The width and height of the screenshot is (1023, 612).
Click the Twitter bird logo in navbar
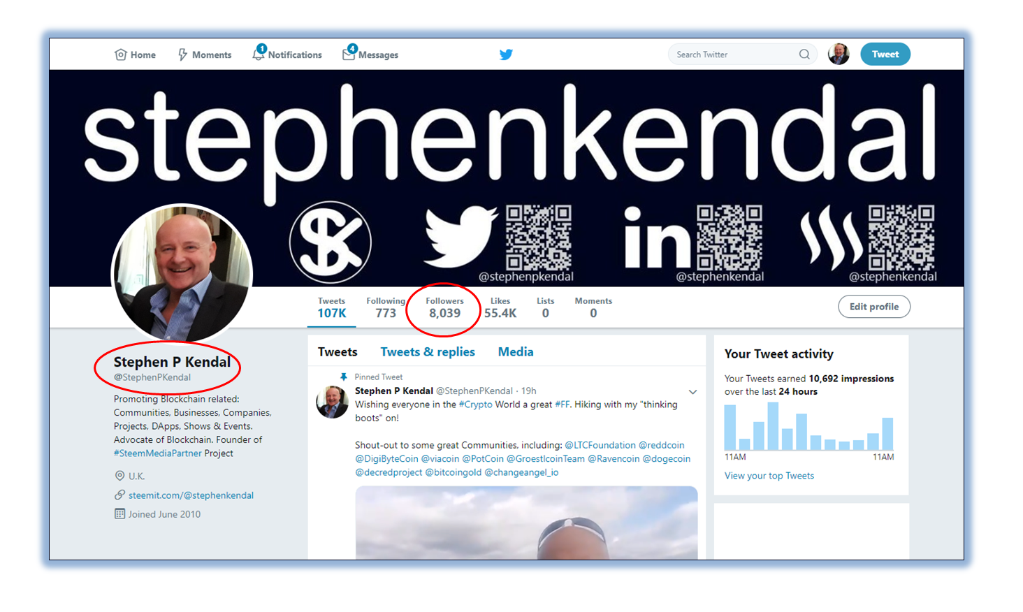click(x=506, y=54)
